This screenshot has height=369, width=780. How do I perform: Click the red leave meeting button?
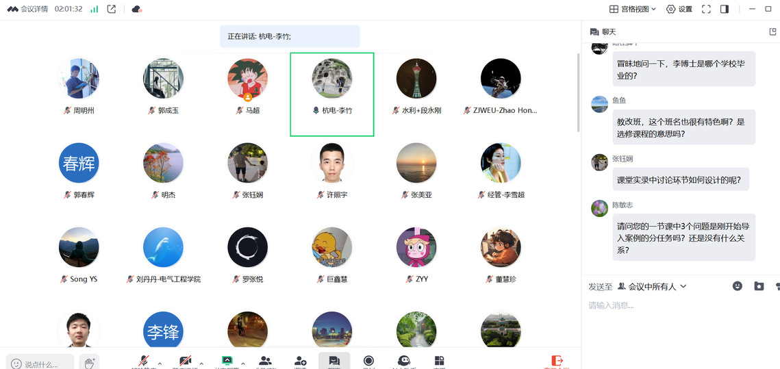pyautogui.click(x=557, y=361)
